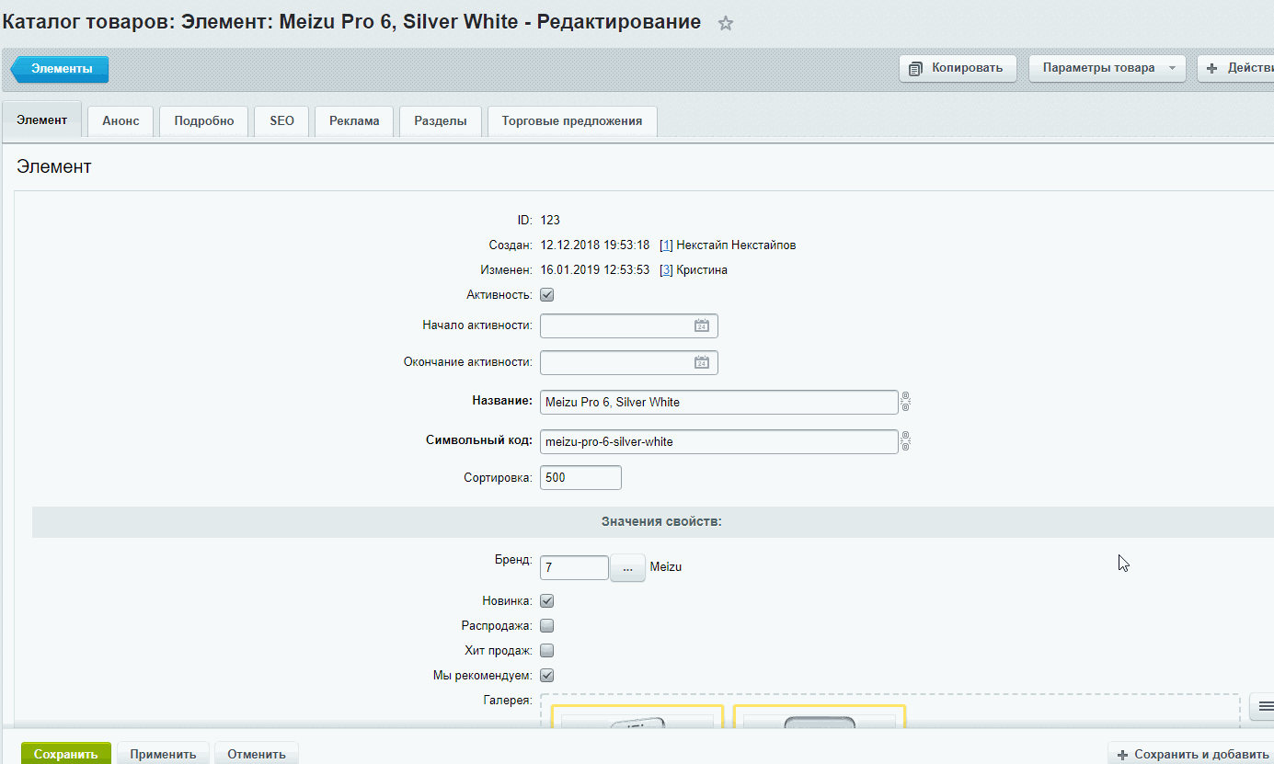
Task: Focus the Окончание активности date field
Action: pos(628,363)
